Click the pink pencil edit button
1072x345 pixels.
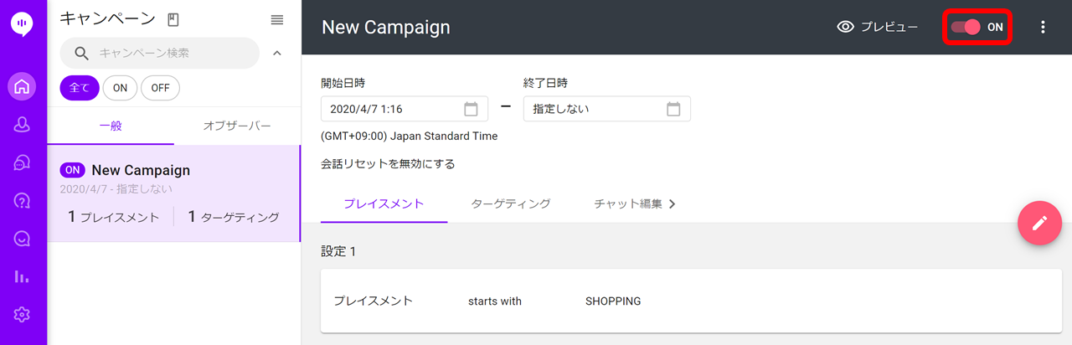1039,223
